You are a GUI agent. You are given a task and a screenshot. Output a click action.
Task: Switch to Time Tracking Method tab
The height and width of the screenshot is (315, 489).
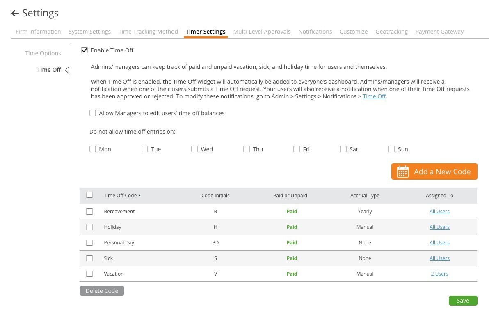148,32
